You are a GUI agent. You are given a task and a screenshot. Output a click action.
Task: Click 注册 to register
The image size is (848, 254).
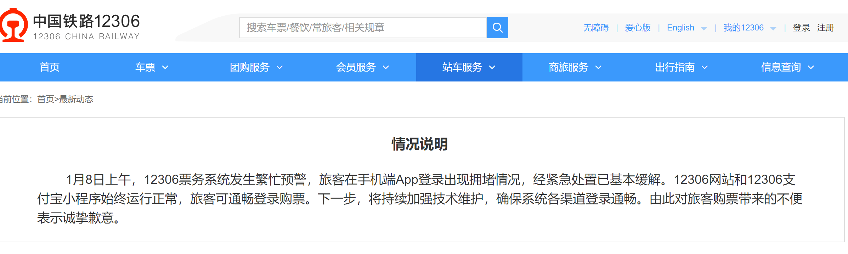(825, 28)
